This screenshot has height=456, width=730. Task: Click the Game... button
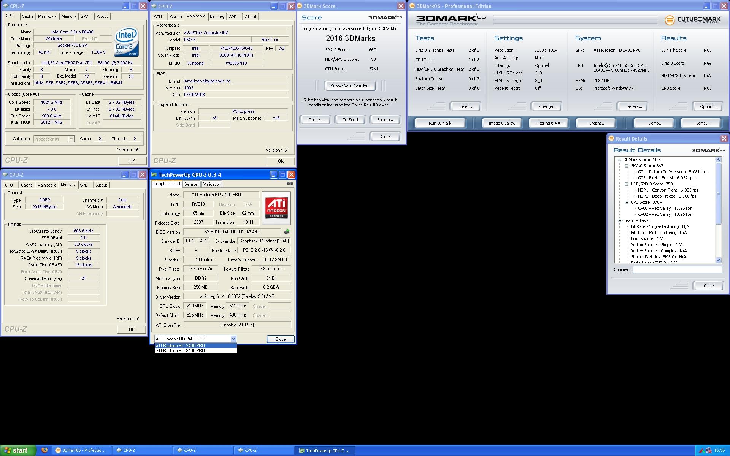(702, 123)
